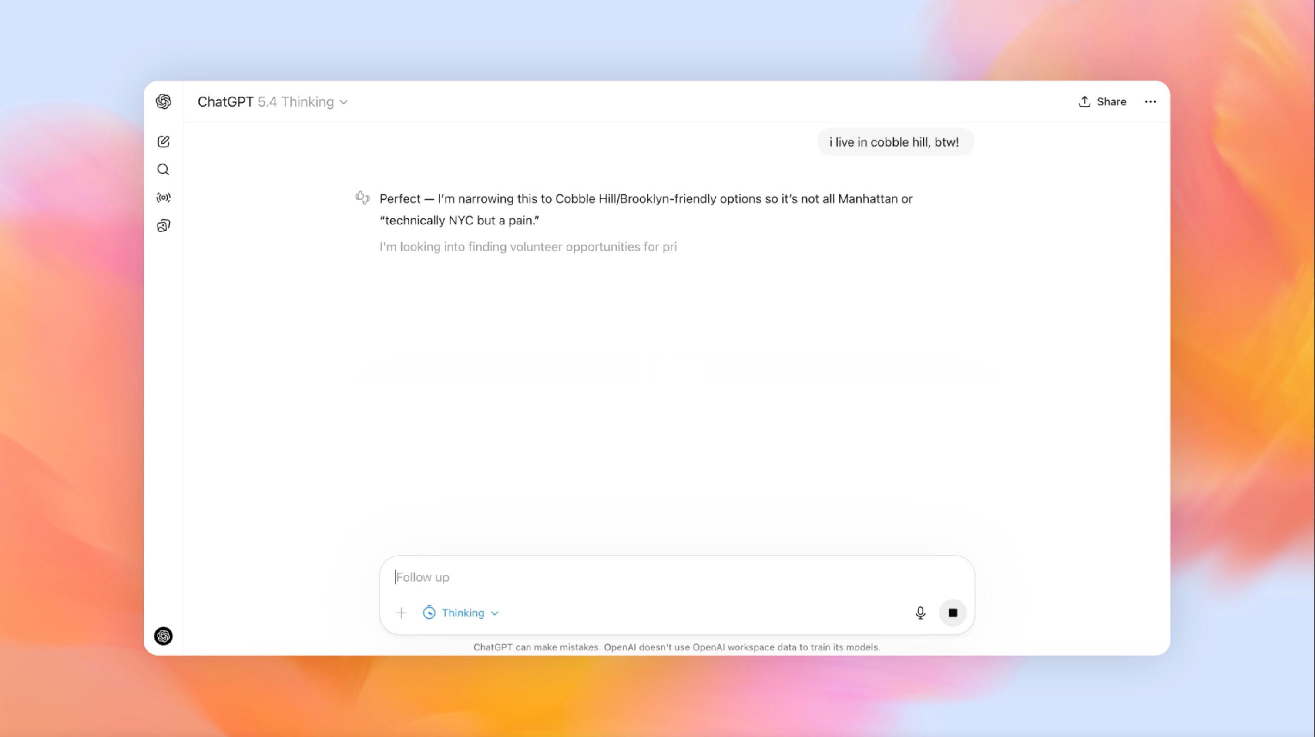Open the ChatGPT 5.4 Thinking model dropdown
Viewport: 1315px width, 737px height.
(x=272, y=102)
